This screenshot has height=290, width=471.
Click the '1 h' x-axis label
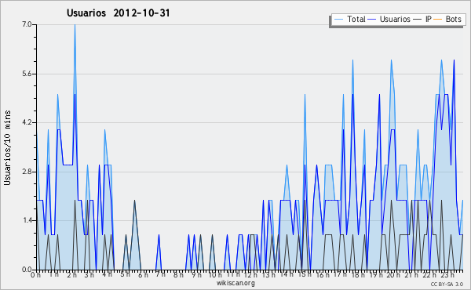[54, 275]
